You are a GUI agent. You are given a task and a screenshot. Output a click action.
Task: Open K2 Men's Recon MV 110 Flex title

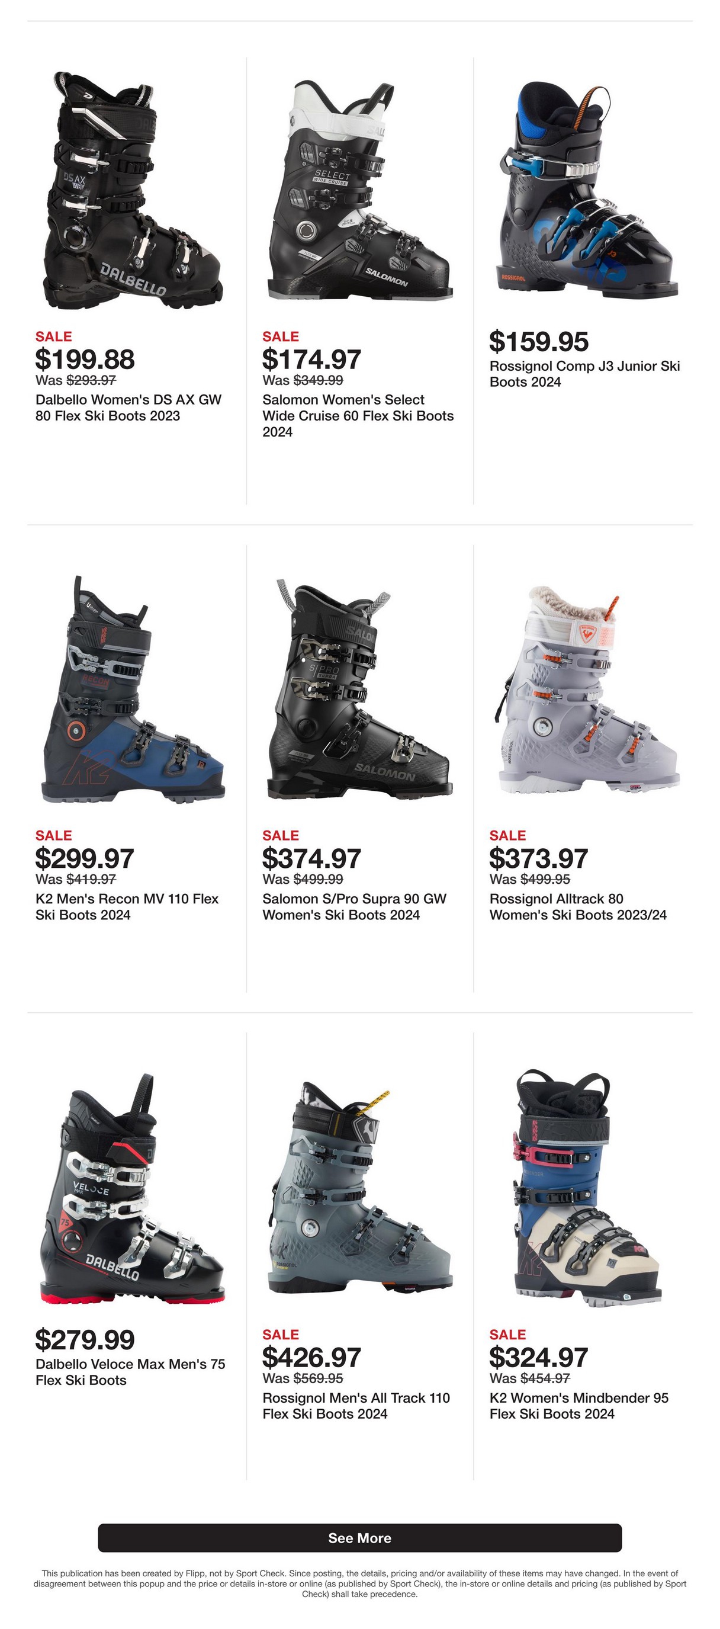tap(127, 907)
